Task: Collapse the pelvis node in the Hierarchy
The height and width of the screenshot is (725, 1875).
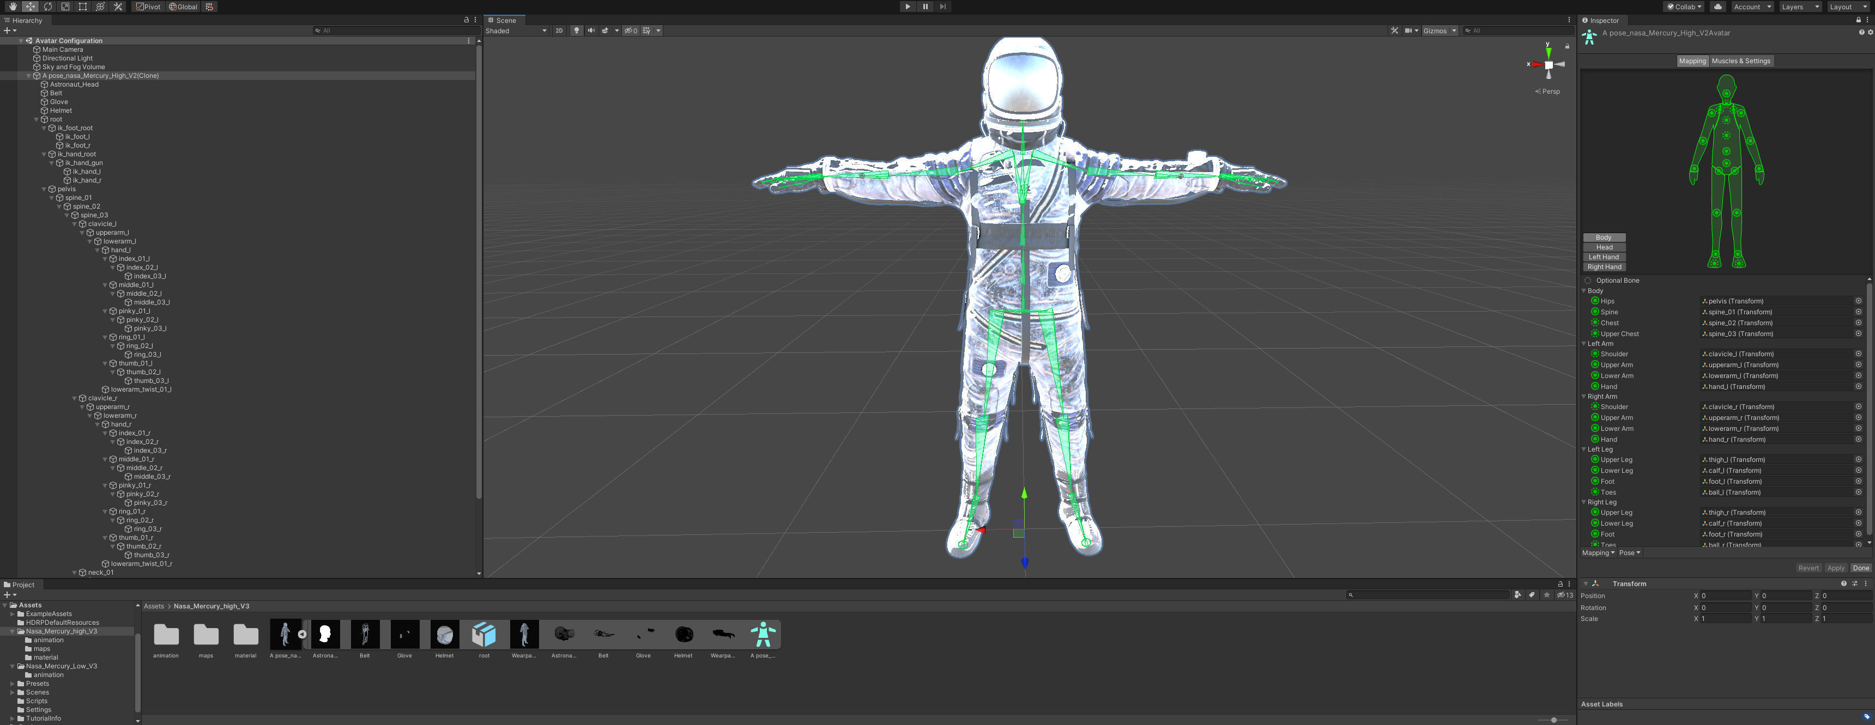Action: [x=44, y=189]
